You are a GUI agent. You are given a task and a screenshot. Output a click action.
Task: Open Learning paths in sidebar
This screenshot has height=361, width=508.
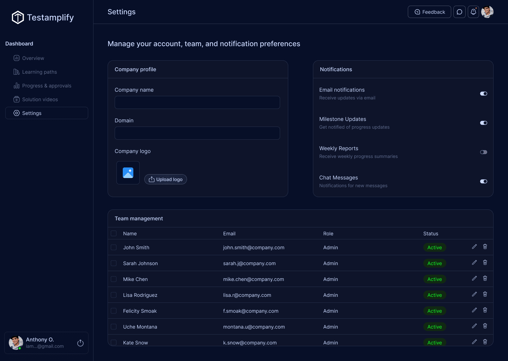point(40,72)
